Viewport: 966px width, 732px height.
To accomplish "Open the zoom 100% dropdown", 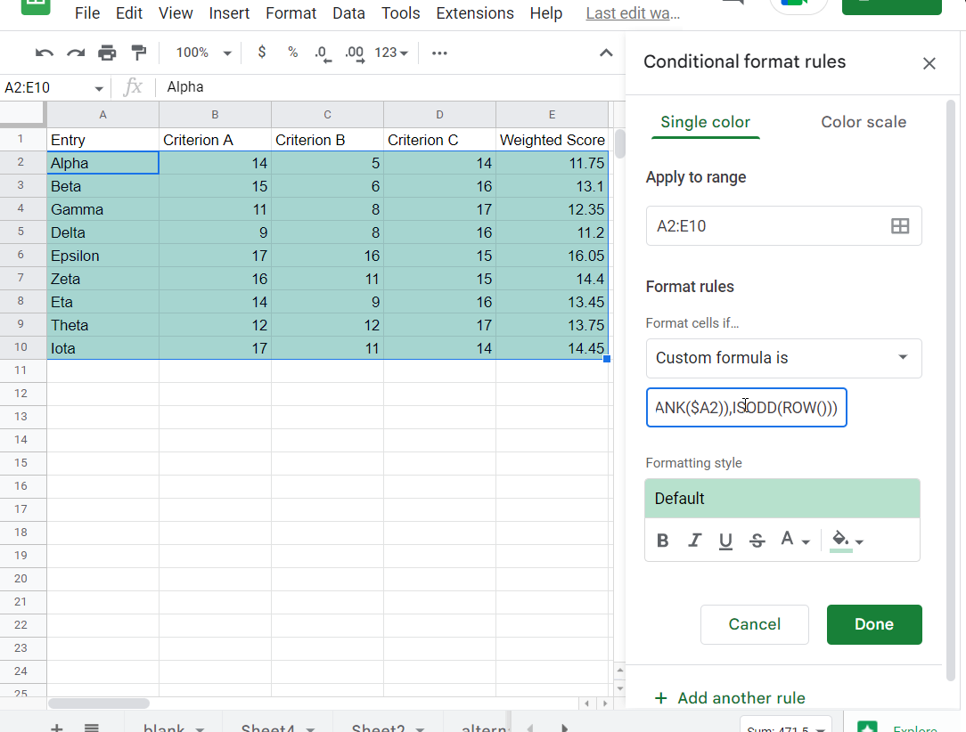I will [203, 53].
